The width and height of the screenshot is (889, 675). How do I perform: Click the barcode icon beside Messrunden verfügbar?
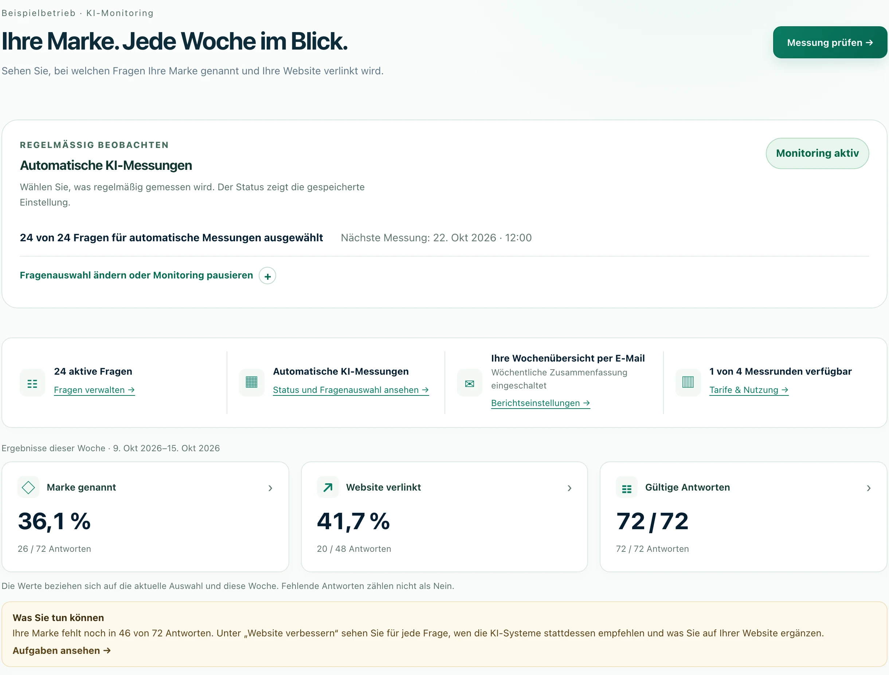[x=688, y=382]
